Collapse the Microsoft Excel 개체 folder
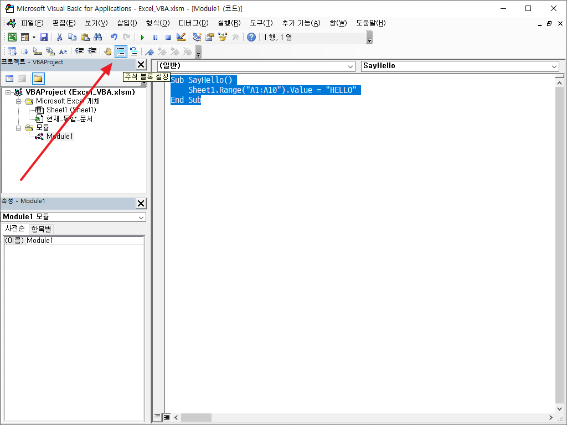 (19, 102)
